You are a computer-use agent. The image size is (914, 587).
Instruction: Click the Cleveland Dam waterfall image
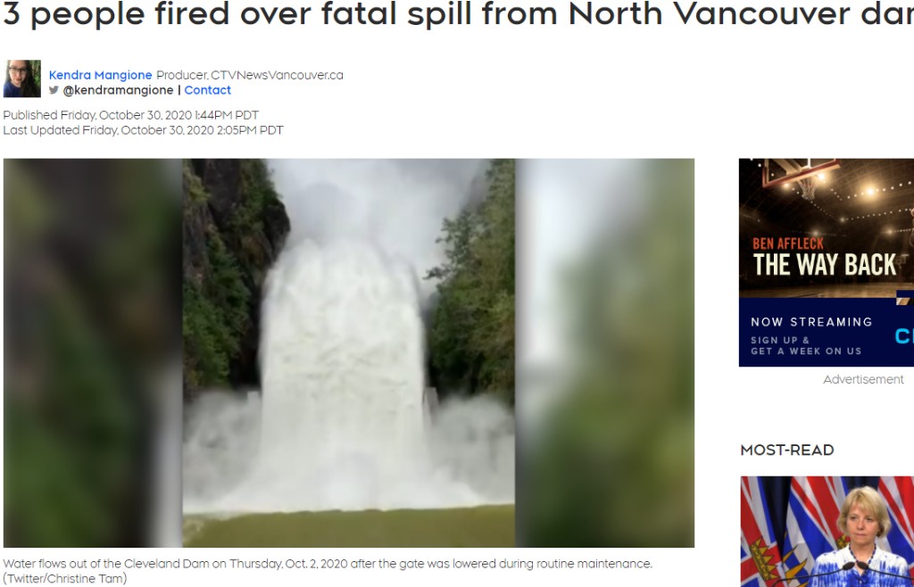pos(349,353)
